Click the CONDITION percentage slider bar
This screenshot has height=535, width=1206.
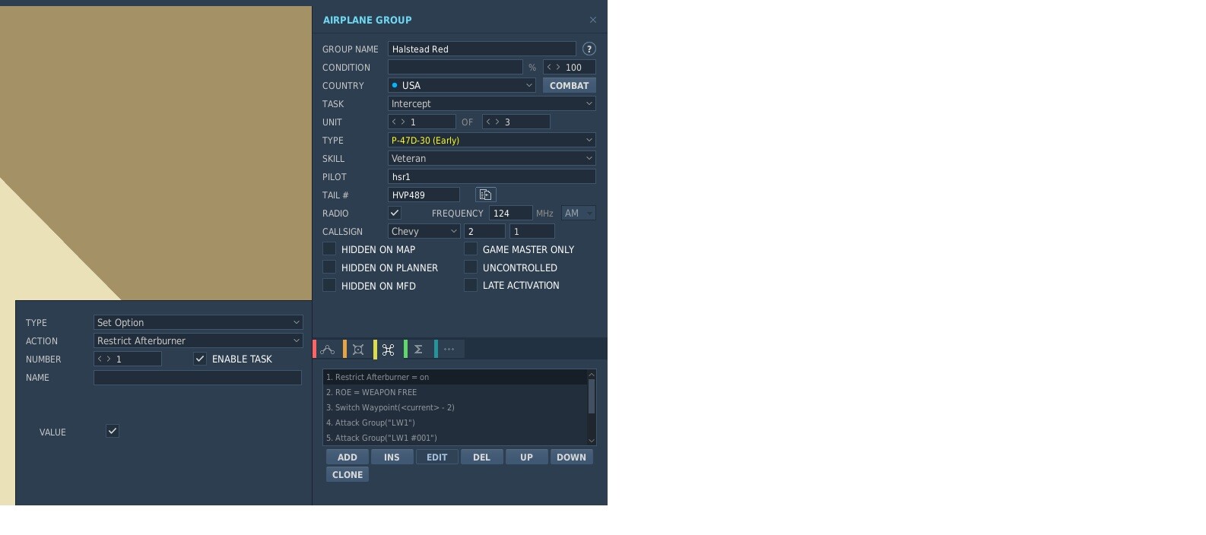[x=455, y=67]
